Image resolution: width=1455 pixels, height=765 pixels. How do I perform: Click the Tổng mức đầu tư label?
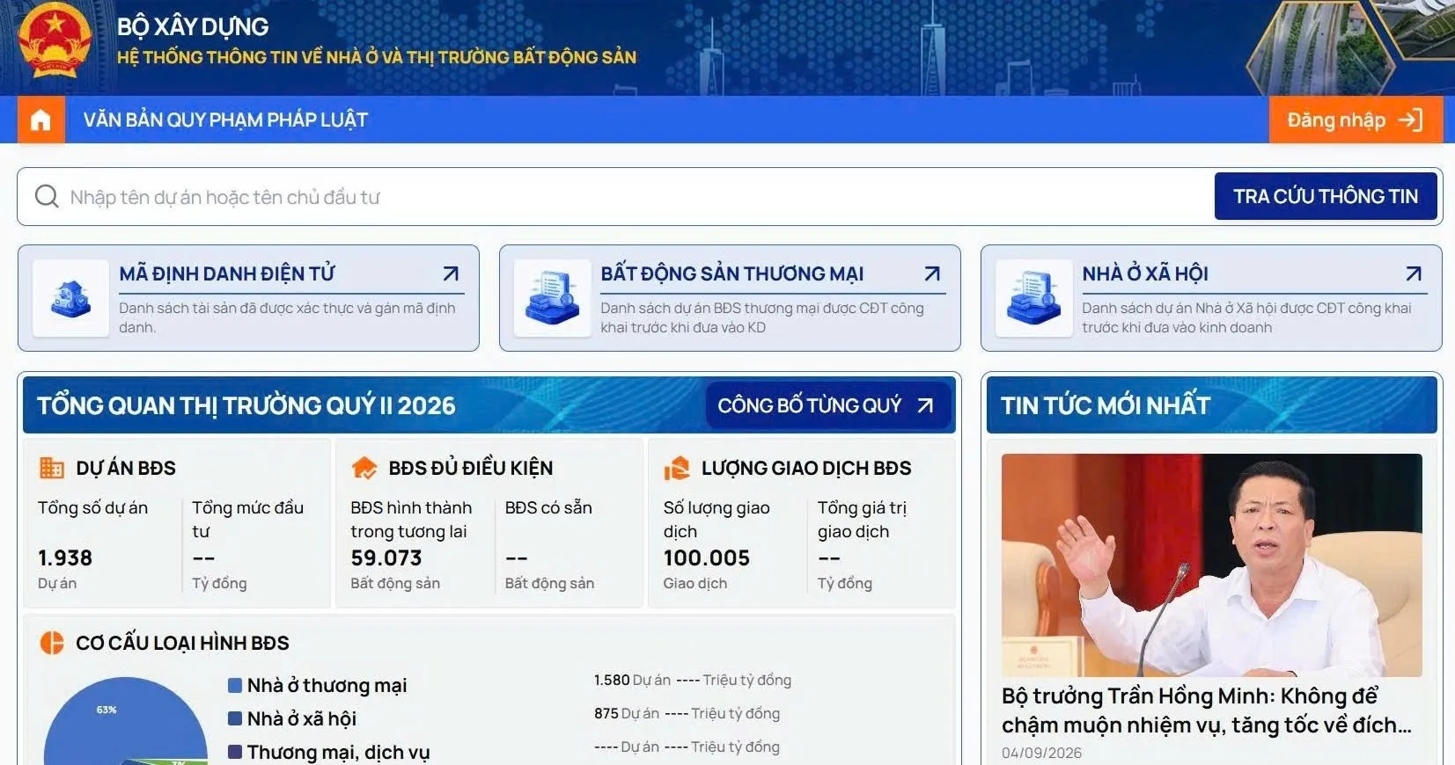click(x=247, y=519)
